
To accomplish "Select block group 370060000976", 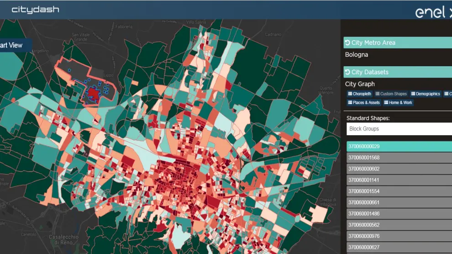I will pyautogui.click(x=399, y=236).
